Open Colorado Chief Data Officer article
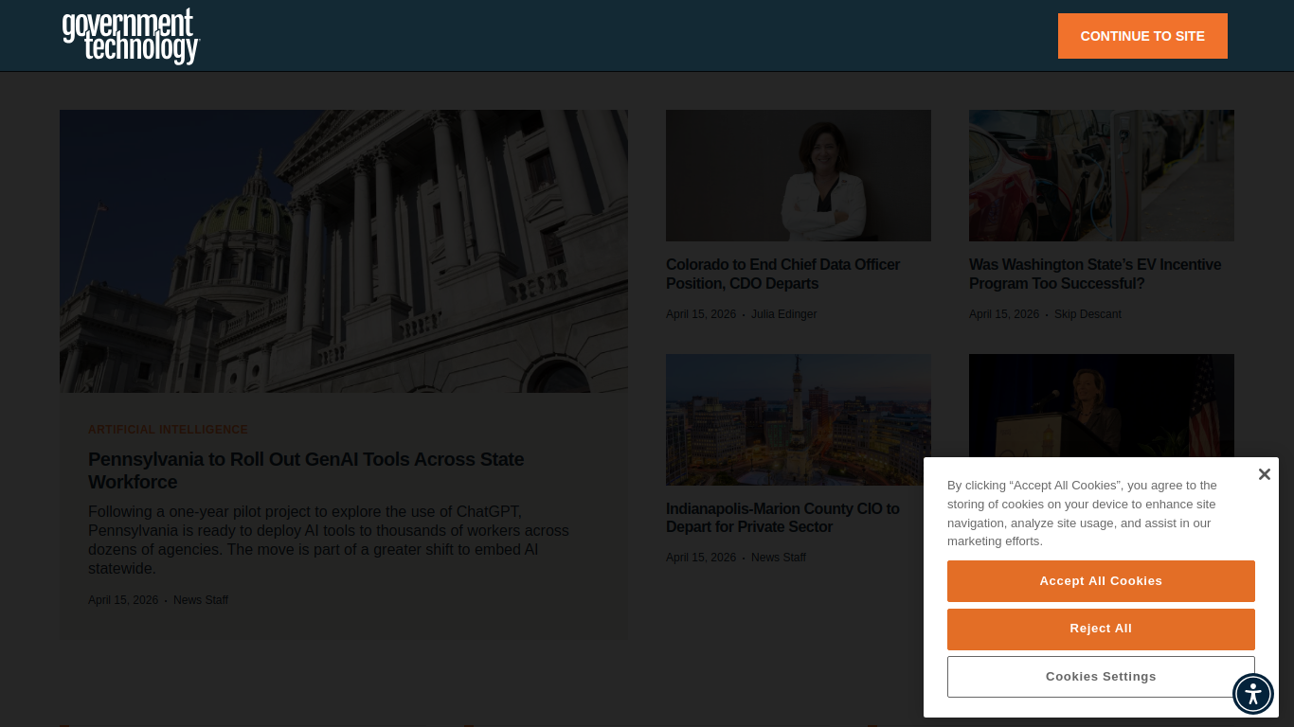The height and width of the screenshot is (727, 1294). tap(782, 275)
